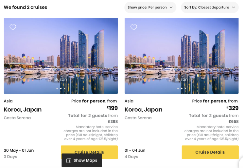243x168 pixels.
Task: Click the Show price chevron arrow
Action: point(171,8)
